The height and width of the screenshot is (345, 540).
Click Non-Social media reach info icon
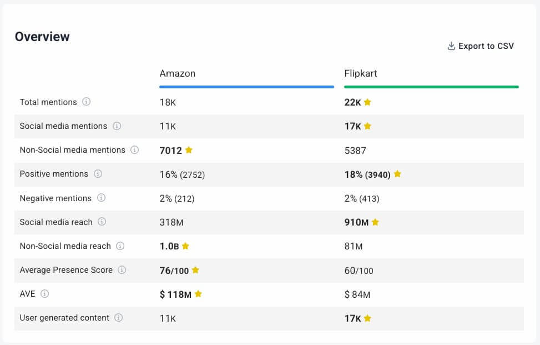coord(120,246)
